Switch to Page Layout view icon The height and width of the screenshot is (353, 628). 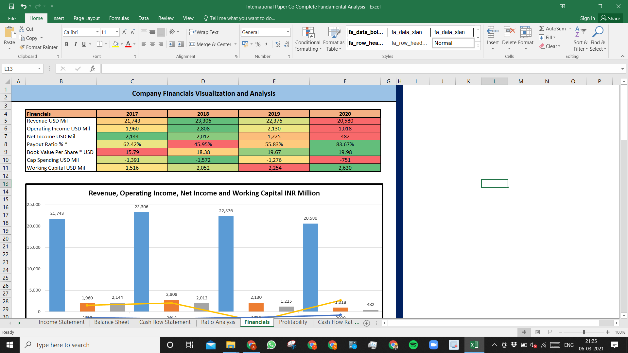[537, 332]
